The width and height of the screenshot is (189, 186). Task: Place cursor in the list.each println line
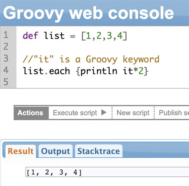coord(85,71)
